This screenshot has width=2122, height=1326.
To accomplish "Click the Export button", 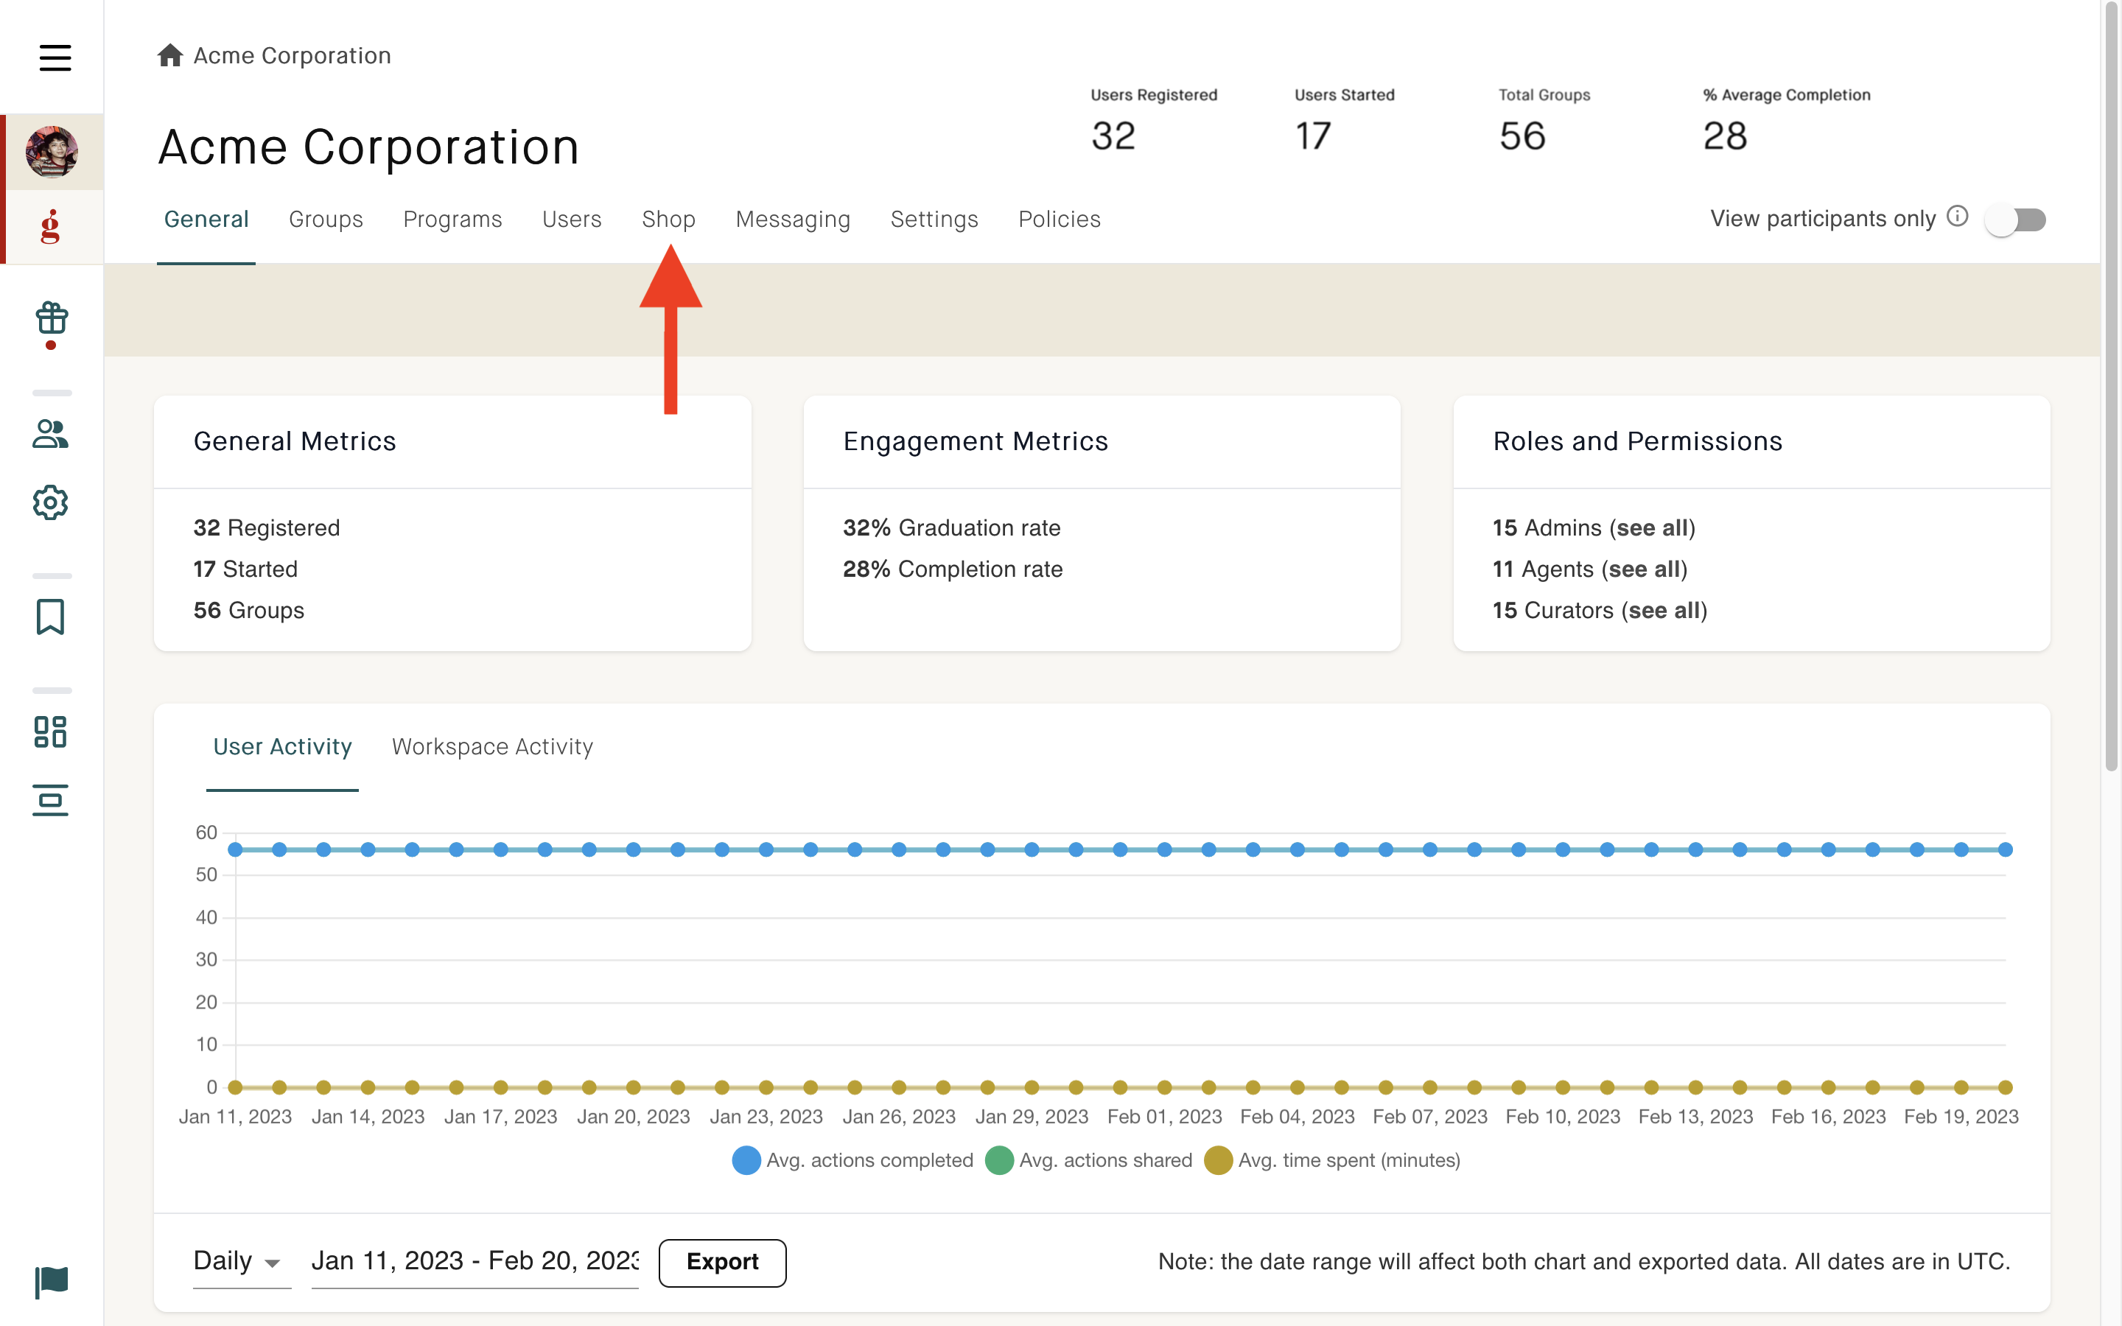I will pyautogui.click(x=721, y=1262).
